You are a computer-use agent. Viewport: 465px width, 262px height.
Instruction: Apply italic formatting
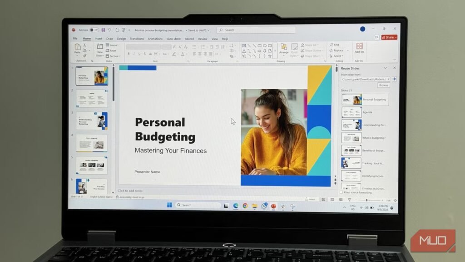click(133, 53)
